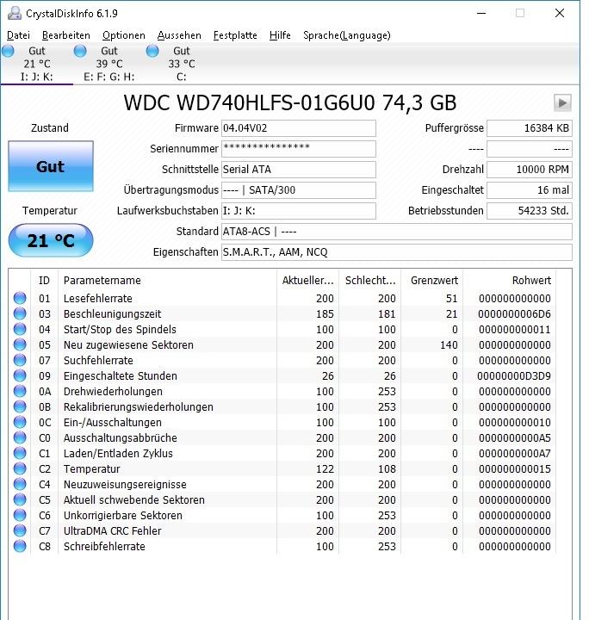Click the Betriebsstunden value 54233 Std.
589x620 pixels.
click(530, 211)
